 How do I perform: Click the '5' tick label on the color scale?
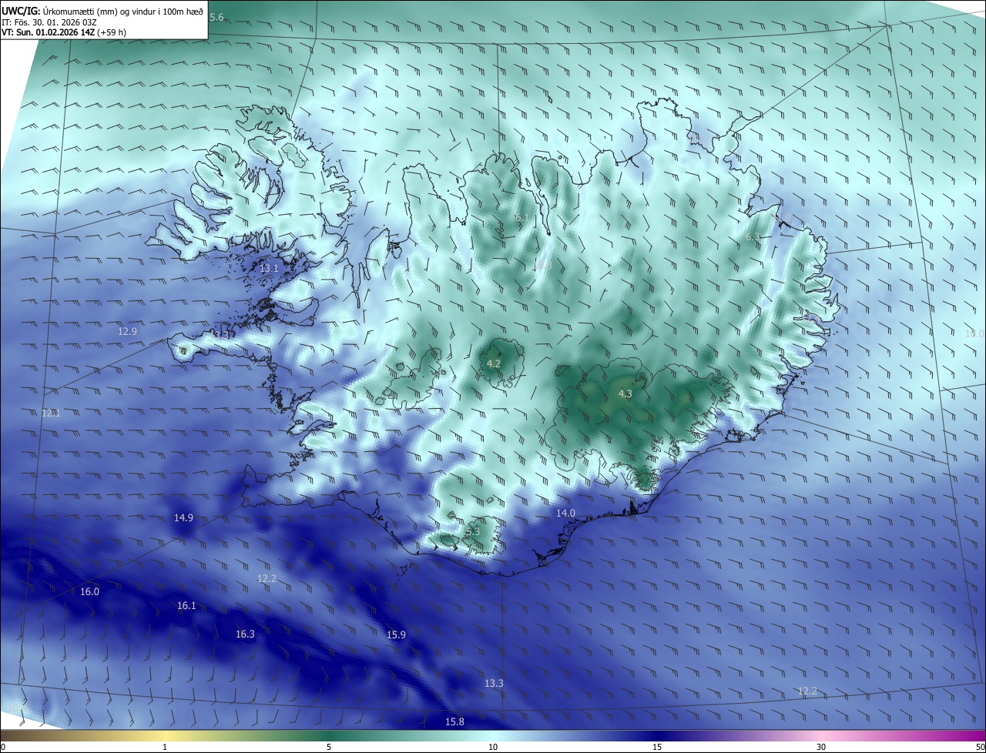(329, 747)
